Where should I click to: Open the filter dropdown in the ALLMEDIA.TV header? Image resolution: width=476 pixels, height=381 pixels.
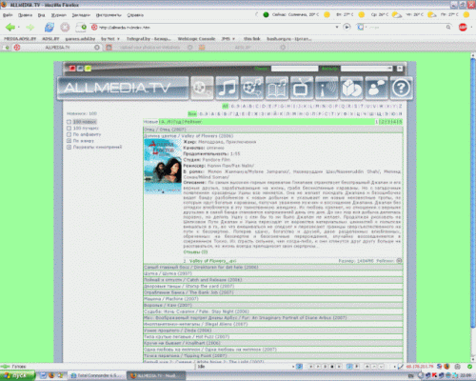[x=367, y=69]
